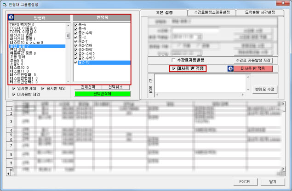Click the 반메모 수정 button
Screen dimensions: 292x191
pyautogui.click(x=264, y=90)
